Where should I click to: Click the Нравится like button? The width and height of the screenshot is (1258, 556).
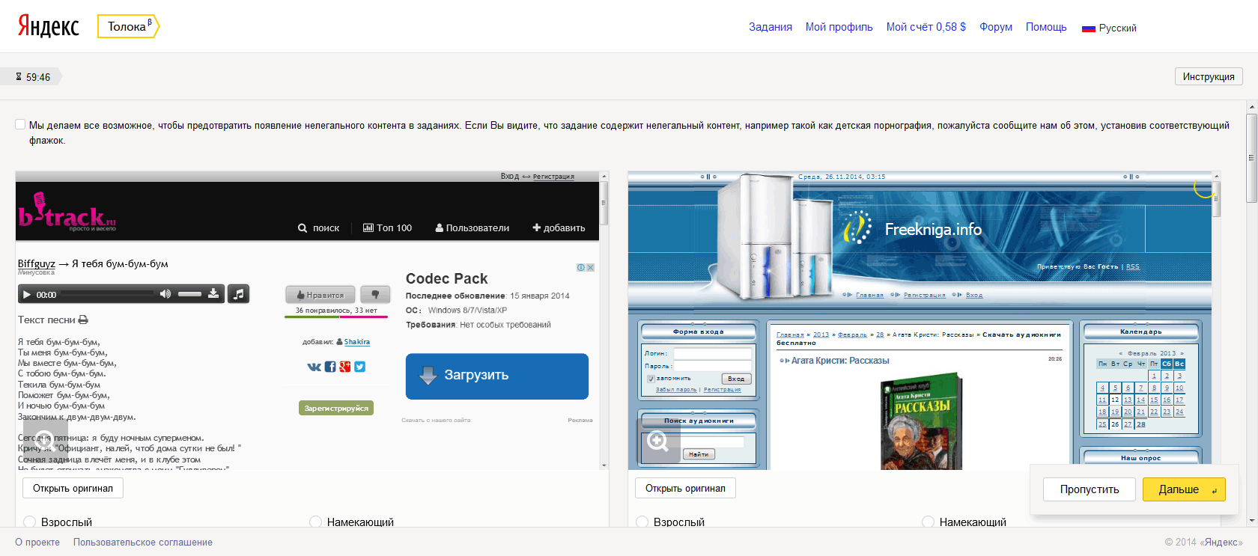coord(320,295)
